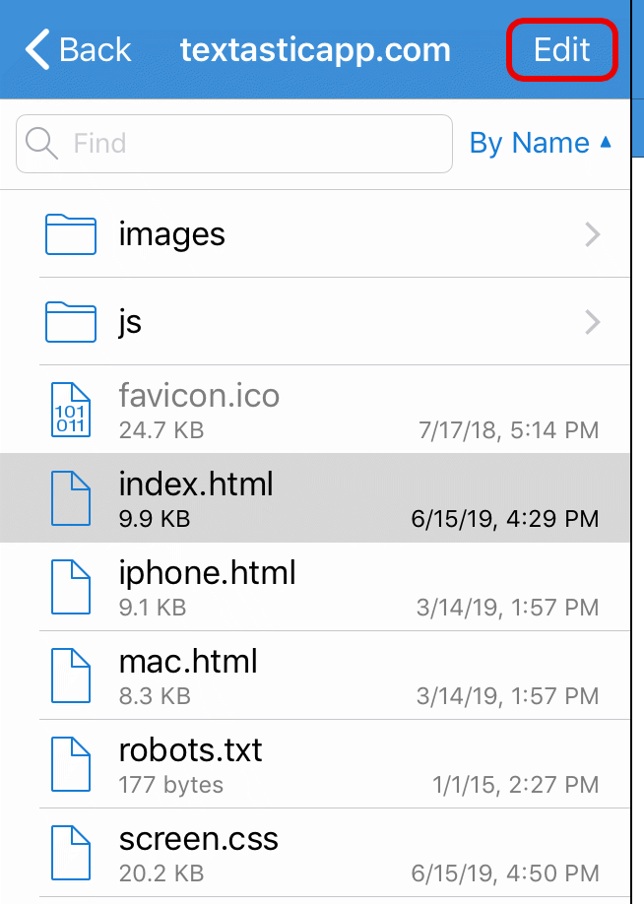The height and width of the screenshot is (904, 644).
Task: Expand js folder via chevron
Action: (593, 322)
